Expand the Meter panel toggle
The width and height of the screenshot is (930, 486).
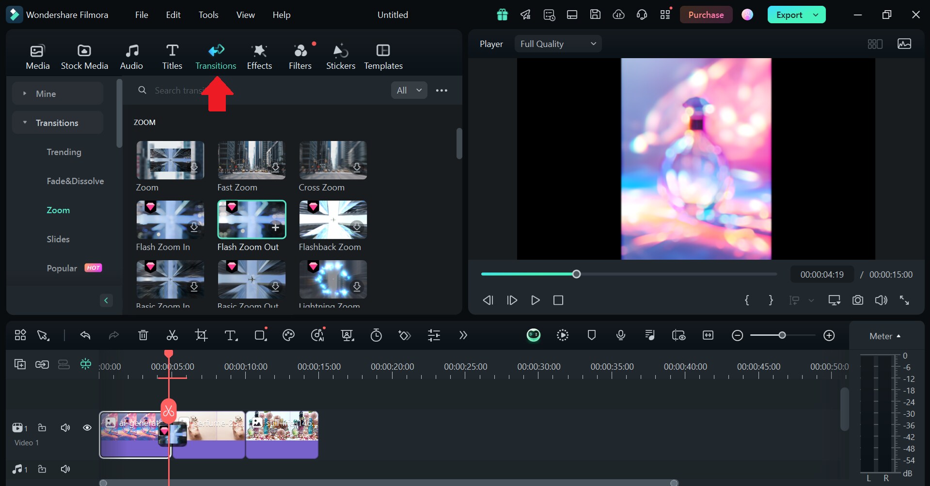pos(885,336)
